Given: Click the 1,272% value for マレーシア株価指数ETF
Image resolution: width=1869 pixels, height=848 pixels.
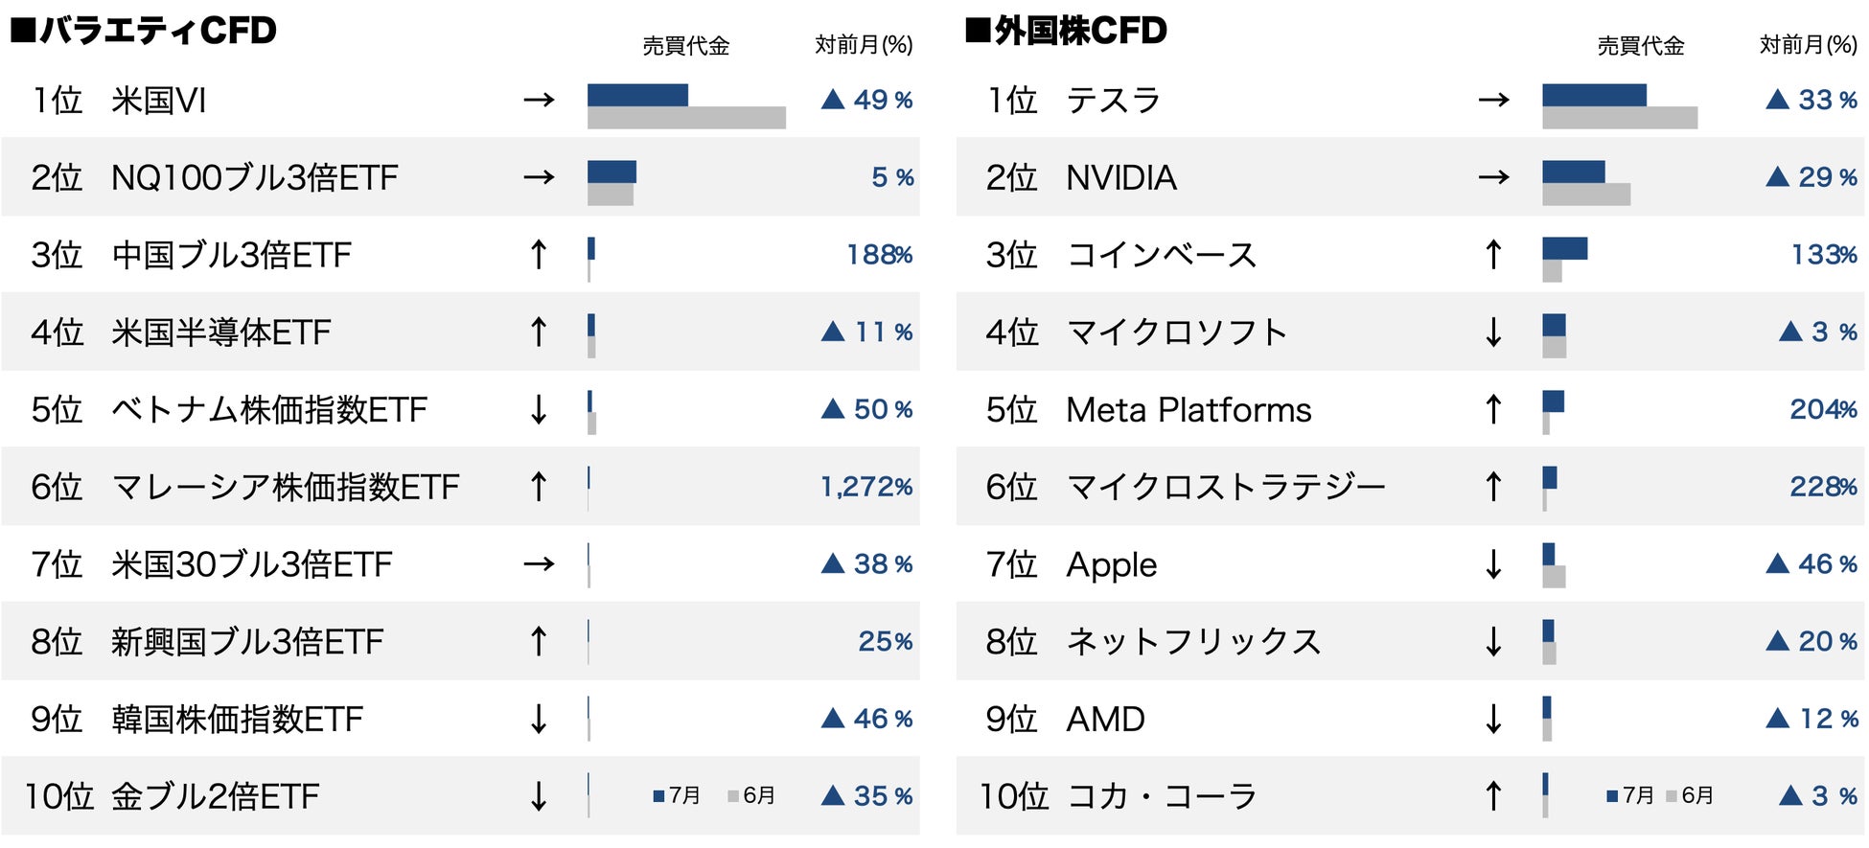Looking at the screenshot, I should tap(866, 487).
